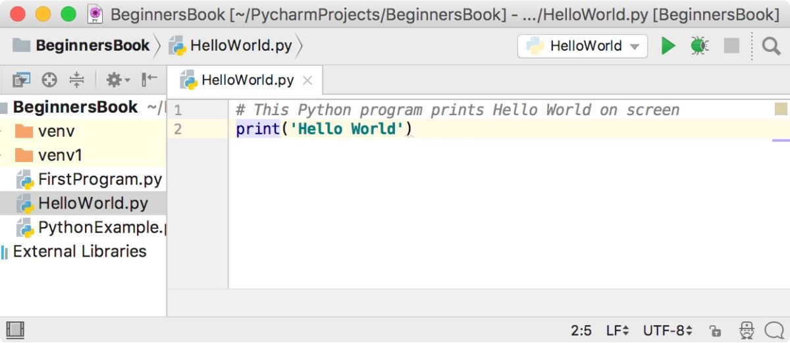Change line separator LF
The image size is (790, 343).
click(x=618, y=330)
